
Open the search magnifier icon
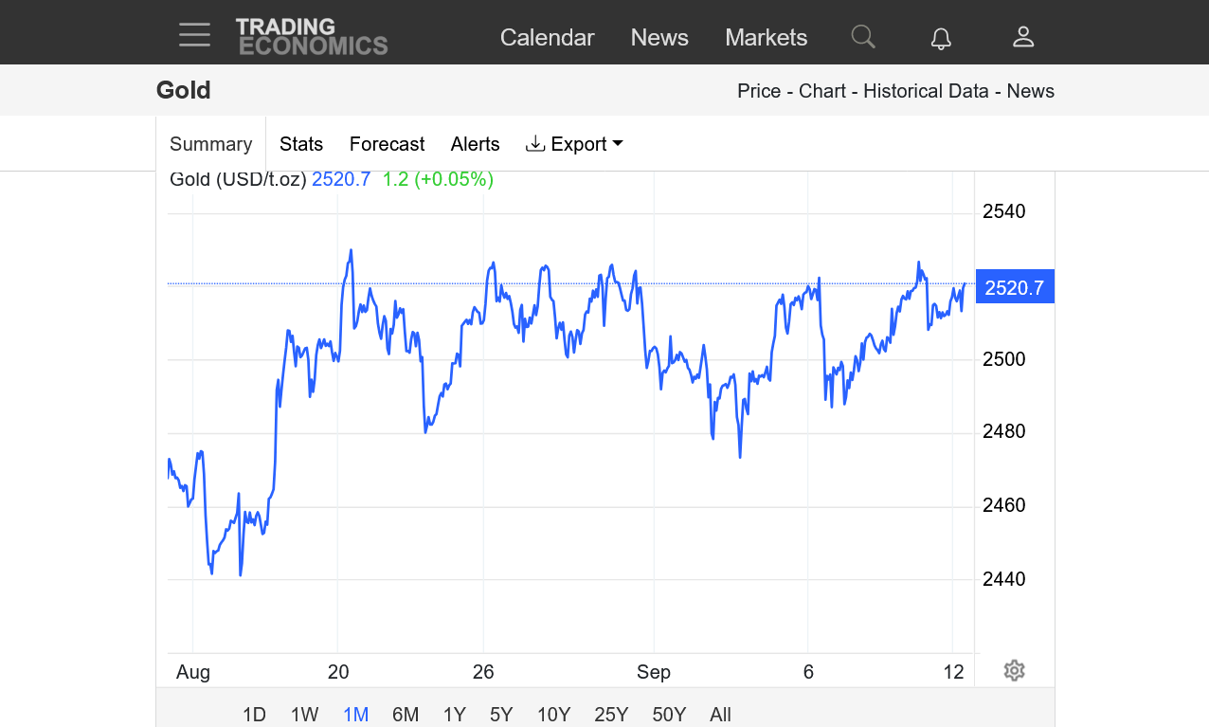click(x=862, y=37)
